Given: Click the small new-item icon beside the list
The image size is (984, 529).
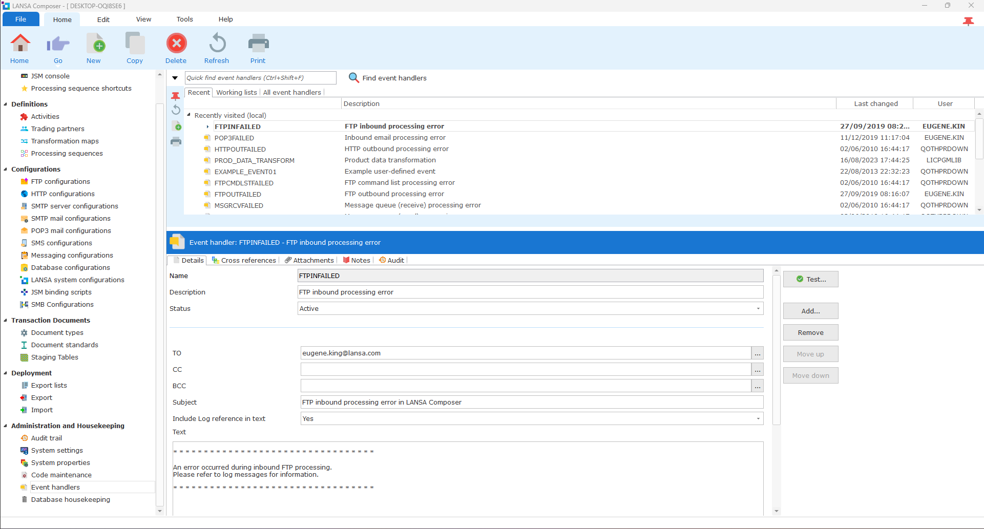Looking at the screenshot, I should (x=177, y=126).
